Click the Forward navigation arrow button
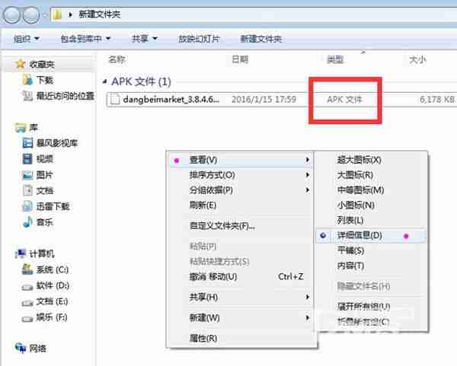The width and height of the screenshot is (457, 366). click(x=31, y=14)
